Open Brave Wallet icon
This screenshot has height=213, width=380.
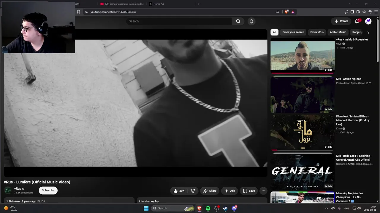pyautogui.click(x=358, y=12)
